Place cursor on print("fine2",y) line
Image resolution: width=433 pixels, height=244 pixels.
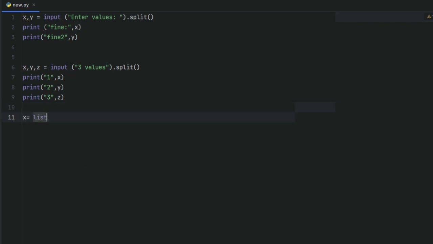click(50, 37)
